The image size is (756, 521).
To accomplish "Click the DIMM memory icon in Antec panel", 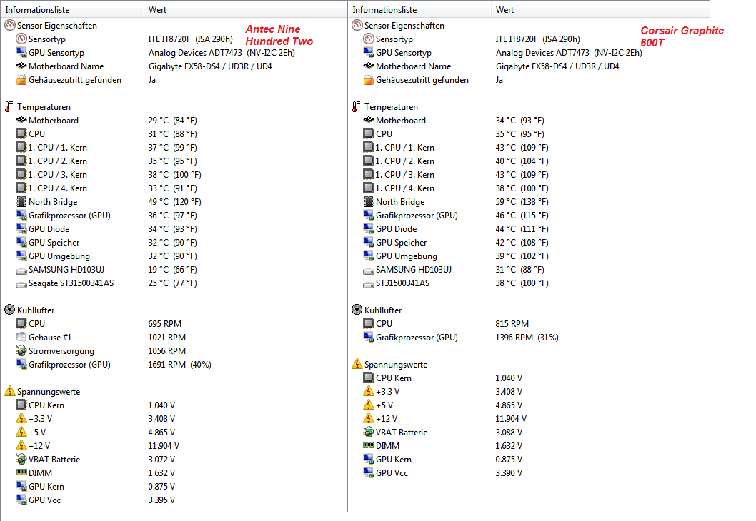I will click(x=21, y=473).
